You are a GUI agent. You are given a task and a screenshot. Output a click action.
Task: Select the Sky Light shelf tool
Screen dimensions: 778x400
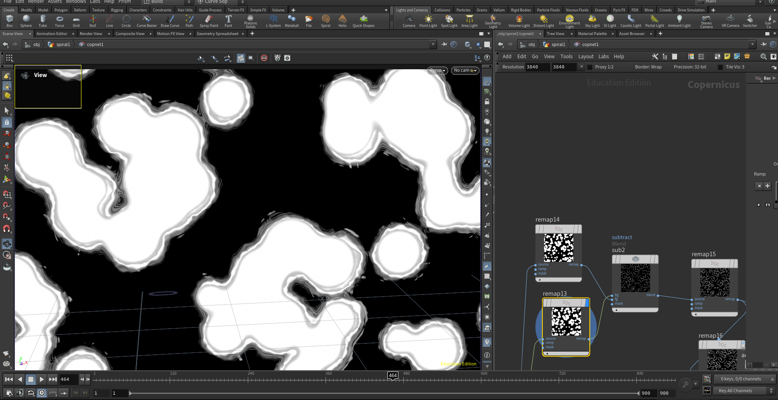tap(592, 21)
